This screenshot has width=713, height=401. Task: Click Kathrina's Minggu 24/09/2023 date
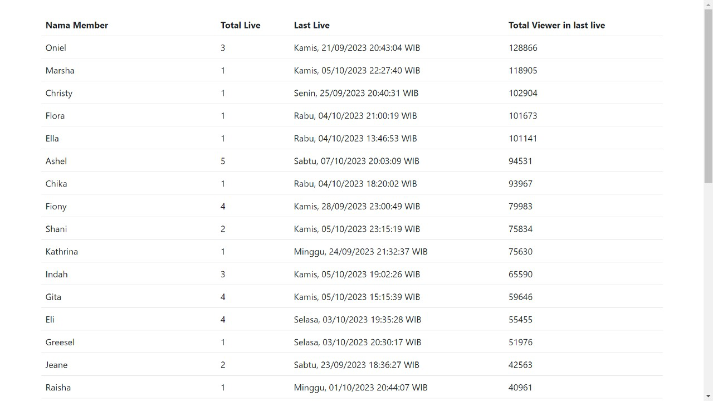point(360,252)
